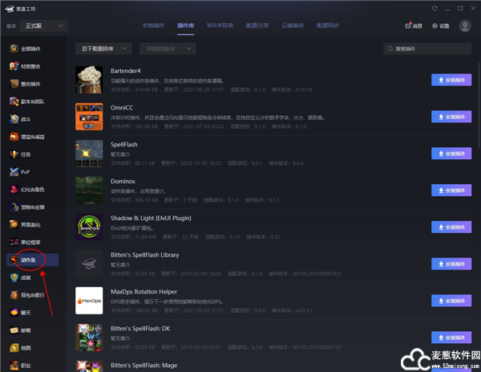Open the MaxDps Rotation Helper thumbnail
This screenshot has height=372, width=481.
click(x=89, y=300)
